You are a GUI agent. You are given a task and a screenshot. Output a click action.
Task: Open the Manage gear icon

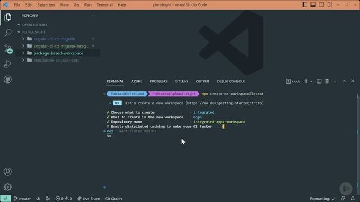(7, 187)
